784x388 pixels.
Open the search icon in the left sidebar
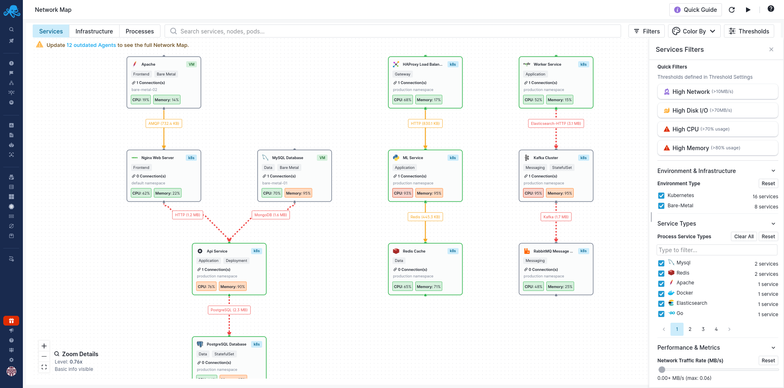coord(11,29)
